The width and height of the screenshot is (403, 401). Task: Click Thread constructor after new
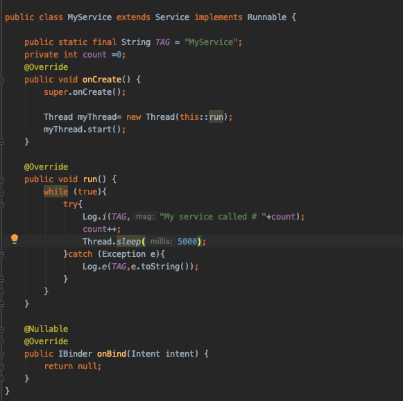coord(160,117)
